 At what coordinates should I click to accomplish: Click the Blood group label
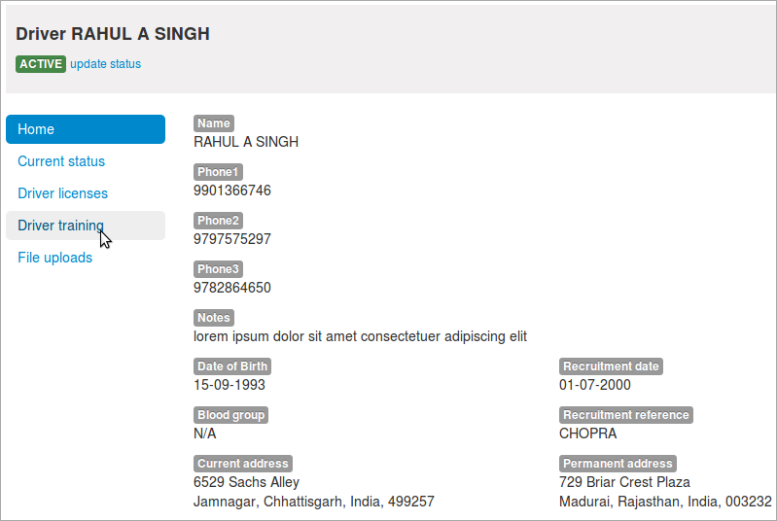[x=230, y=414]
